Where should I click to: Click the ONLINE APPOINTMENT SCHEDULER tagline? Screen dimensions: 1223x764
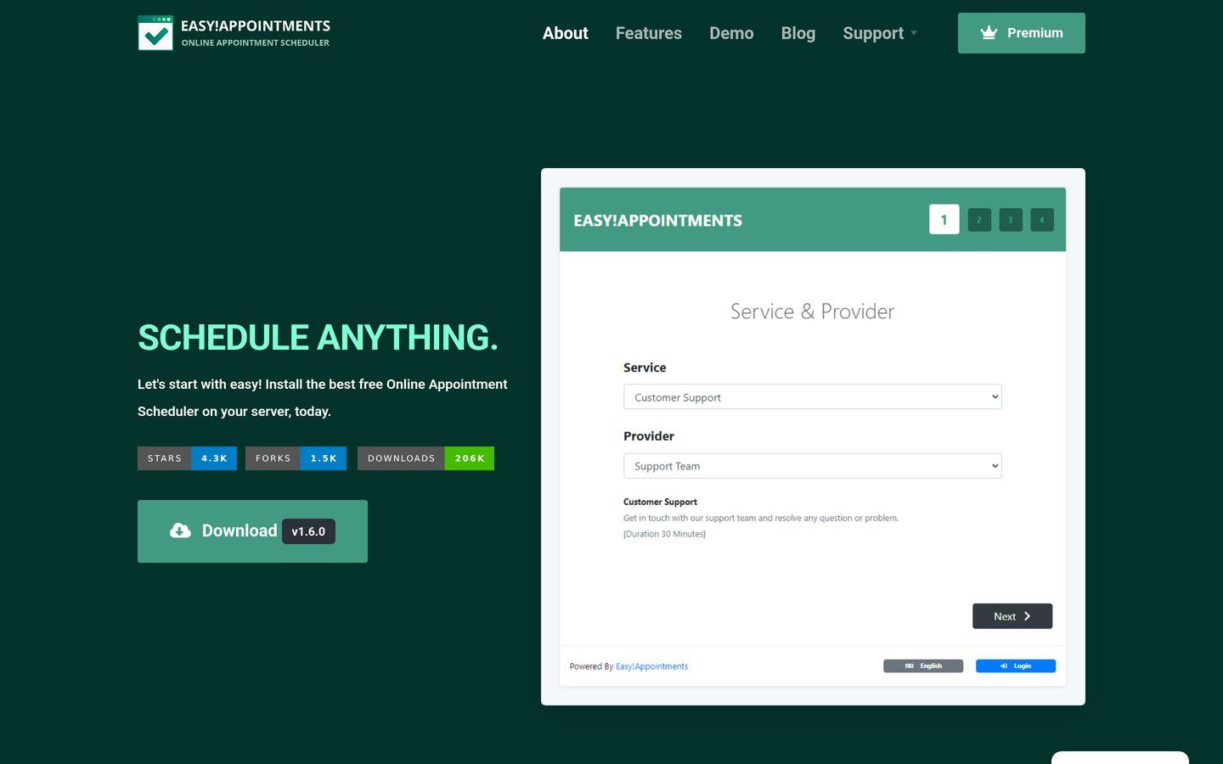click(256, 42)
